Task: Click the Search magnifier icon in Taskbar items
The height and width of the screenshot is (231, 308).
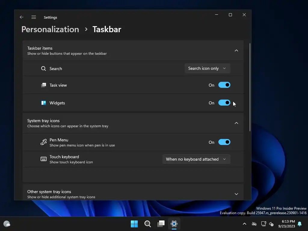Action: coord(43,69)
